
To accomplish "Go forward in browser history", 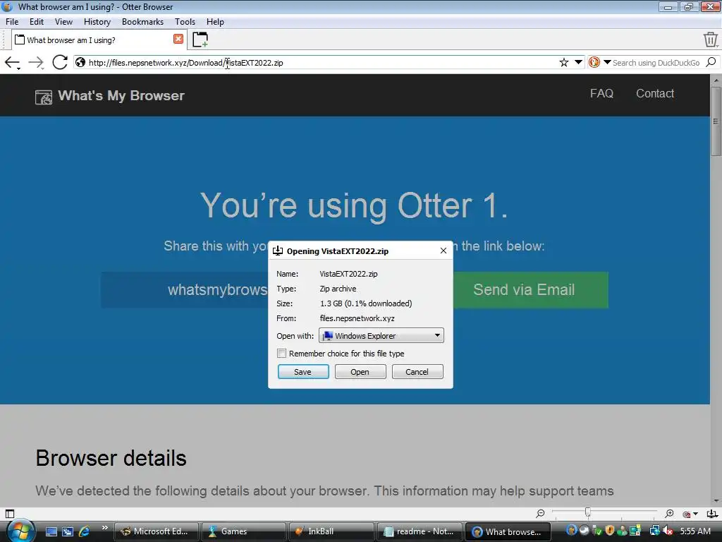I will (x=35, y=62).
